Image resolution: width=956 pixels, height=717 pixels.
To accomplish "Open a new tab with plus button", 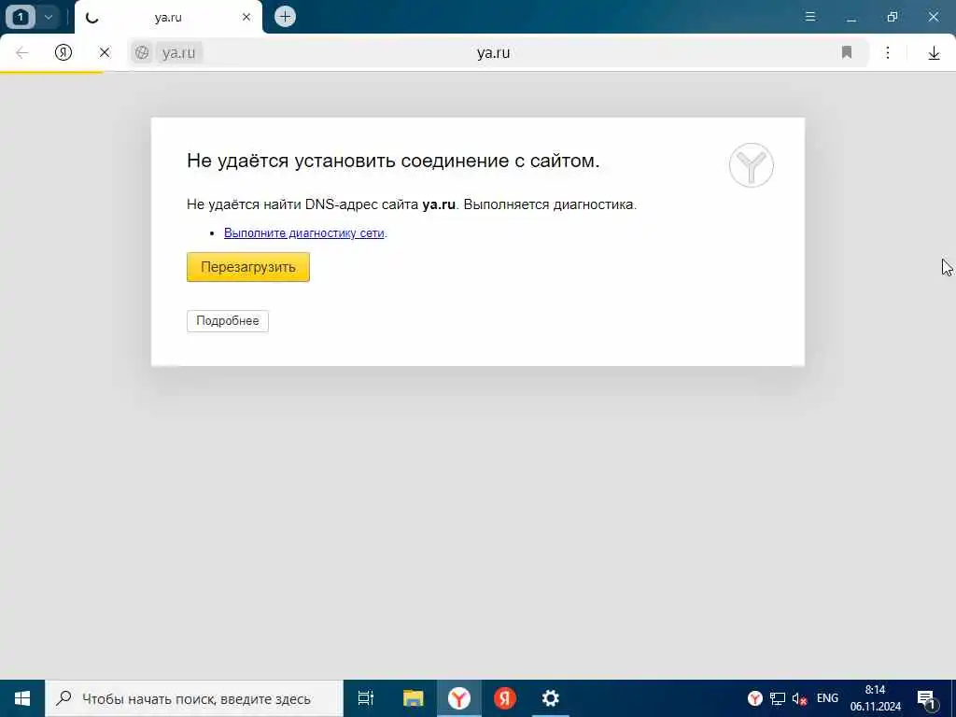I will tap(285, 17).
